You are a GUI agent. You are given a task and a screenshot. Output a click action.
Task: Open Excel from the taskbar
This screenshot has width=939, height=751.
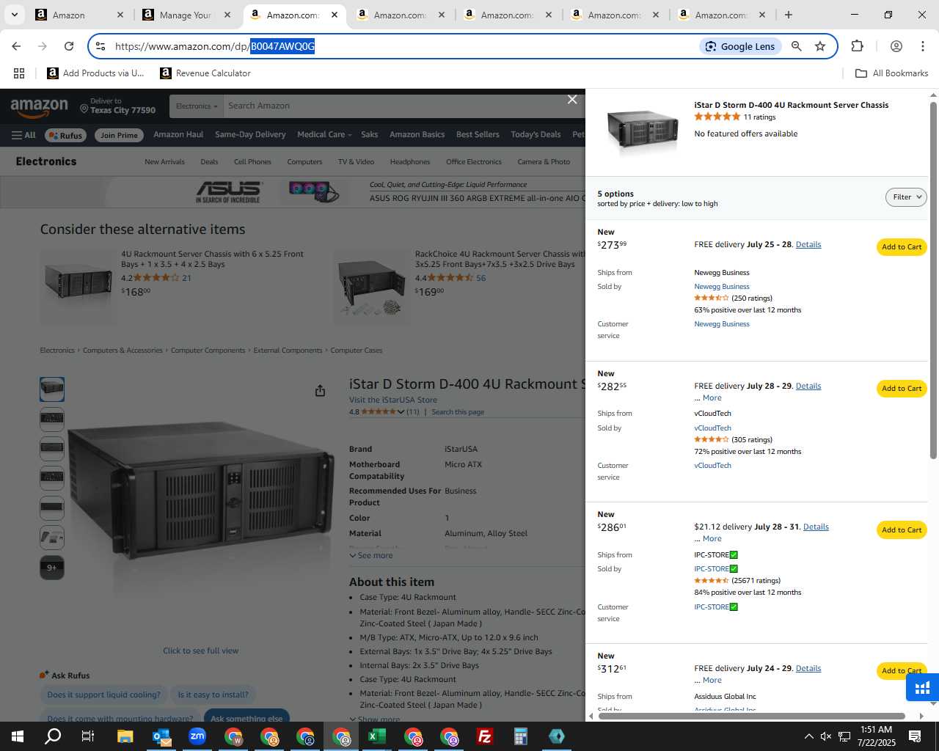[377, 736]
